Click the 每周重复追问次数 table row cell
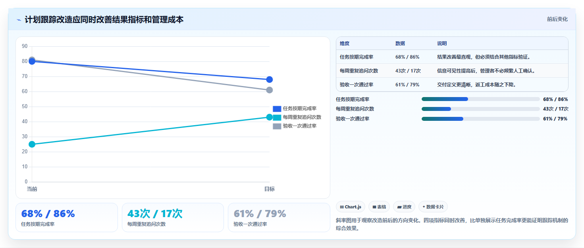 click(359, 71)
